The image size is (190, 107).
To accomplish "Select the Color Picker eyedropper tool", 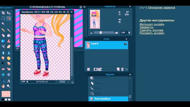I will (x=3, y=81).
